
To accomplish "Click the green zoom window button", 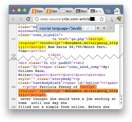I will (x=25, y=10).
